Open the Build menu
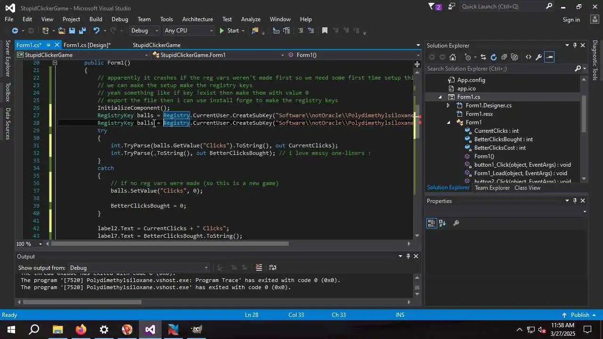Screen dimensions: 603x339 96,19
